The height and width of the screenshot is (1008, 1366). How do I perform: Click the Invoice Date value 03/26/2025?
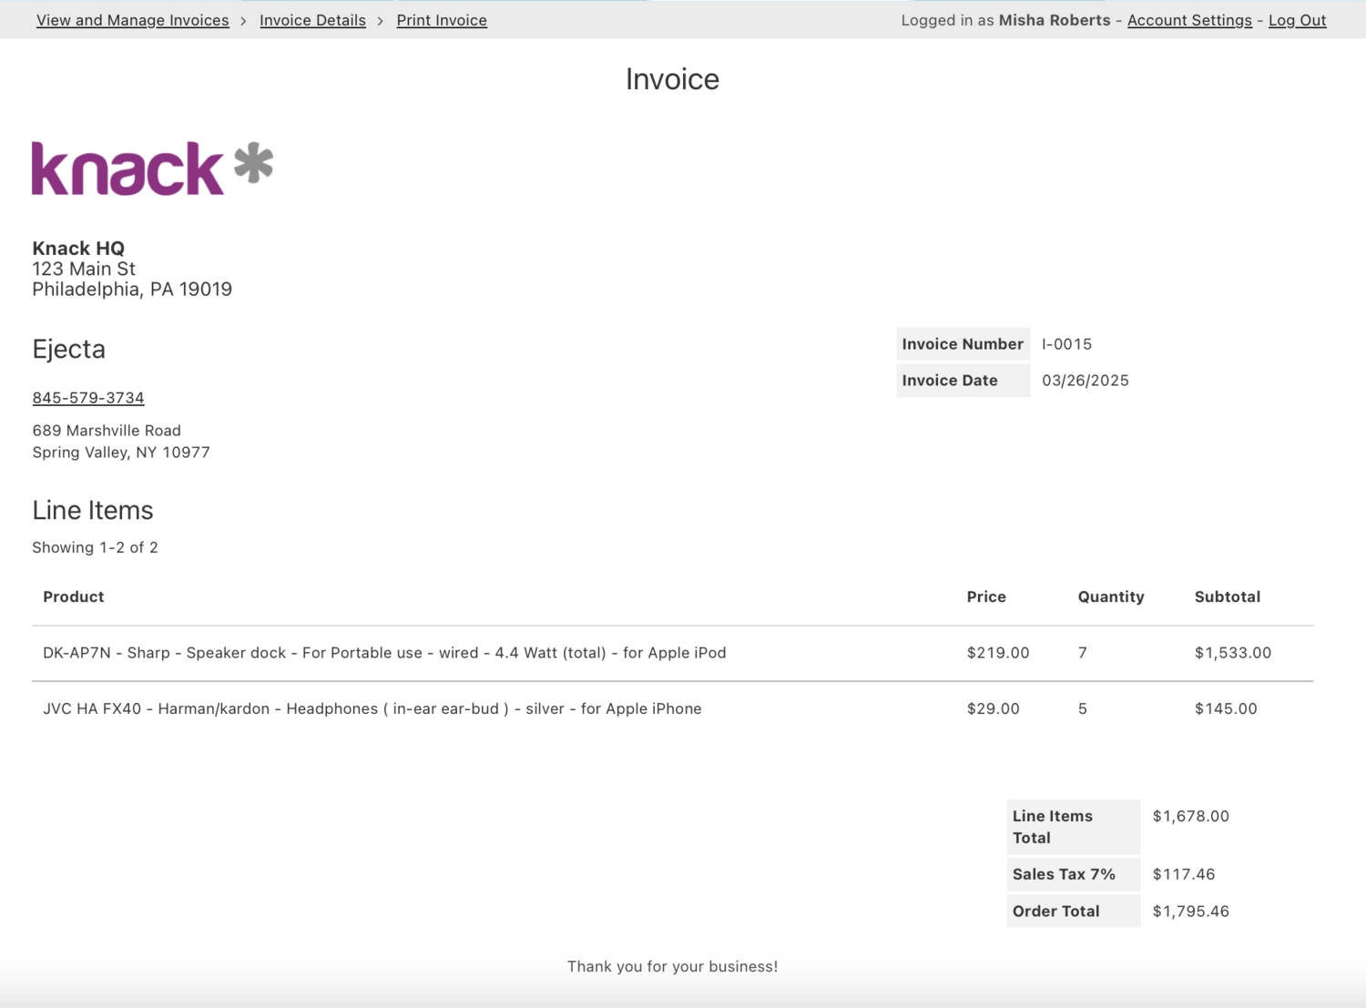[1086, 380]
